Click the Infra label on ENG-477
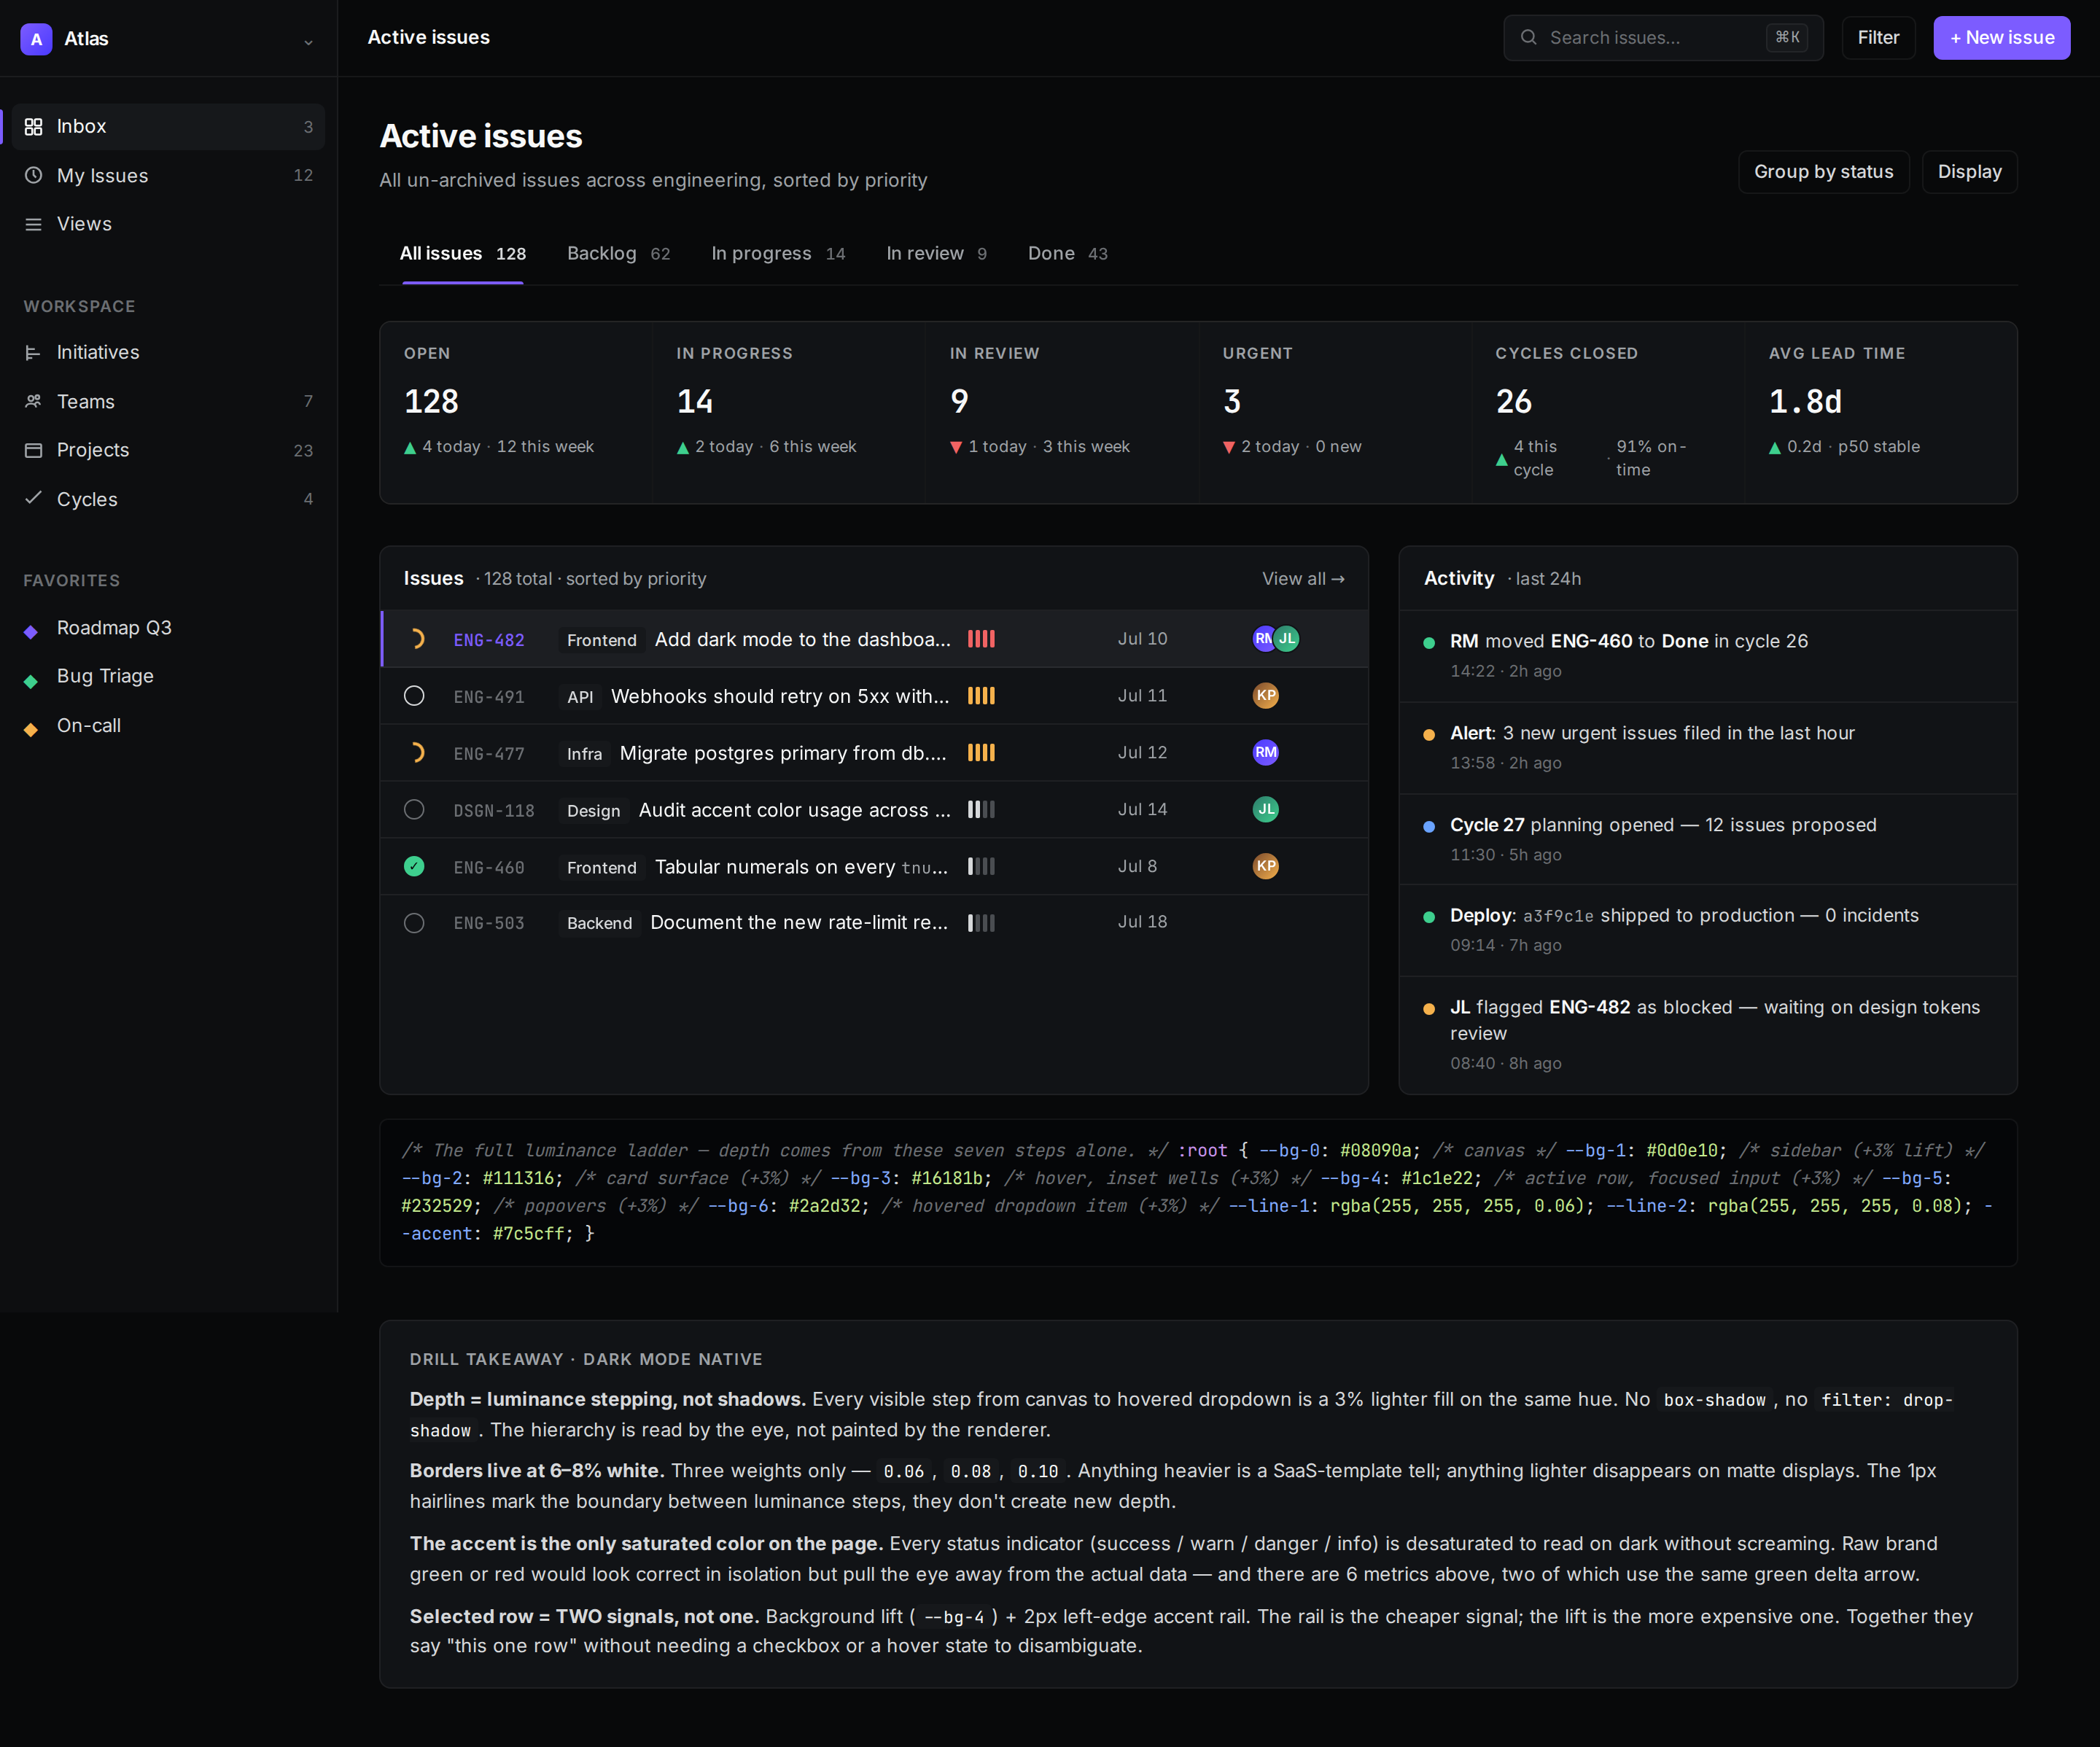The width and height of the screenshot is (2100, 1747). (584, 754)
